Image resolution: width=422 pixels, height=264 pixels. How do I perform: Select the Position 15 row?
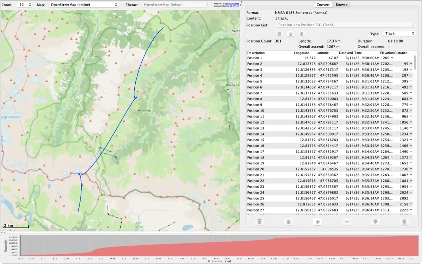pyautogui.click(x=330, y=140)
